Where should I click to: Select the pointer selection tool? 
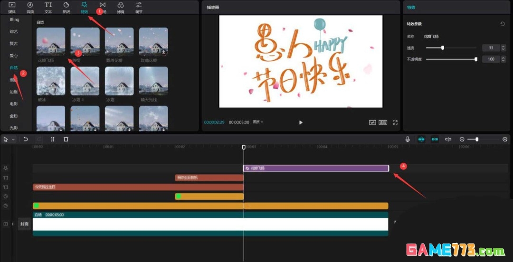pyautogui.click(x=6, y=140)
